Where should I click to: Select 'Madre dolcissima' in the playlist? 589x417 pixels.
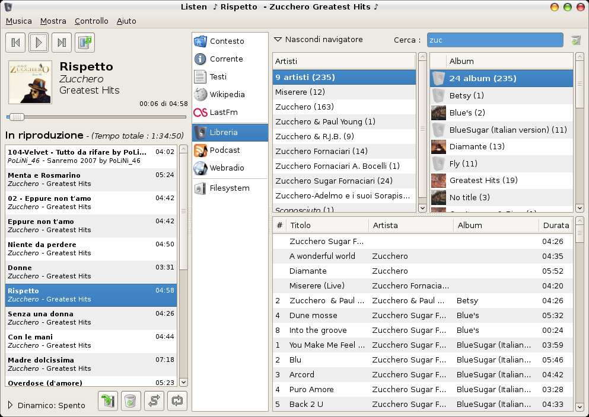pos(91,364)
